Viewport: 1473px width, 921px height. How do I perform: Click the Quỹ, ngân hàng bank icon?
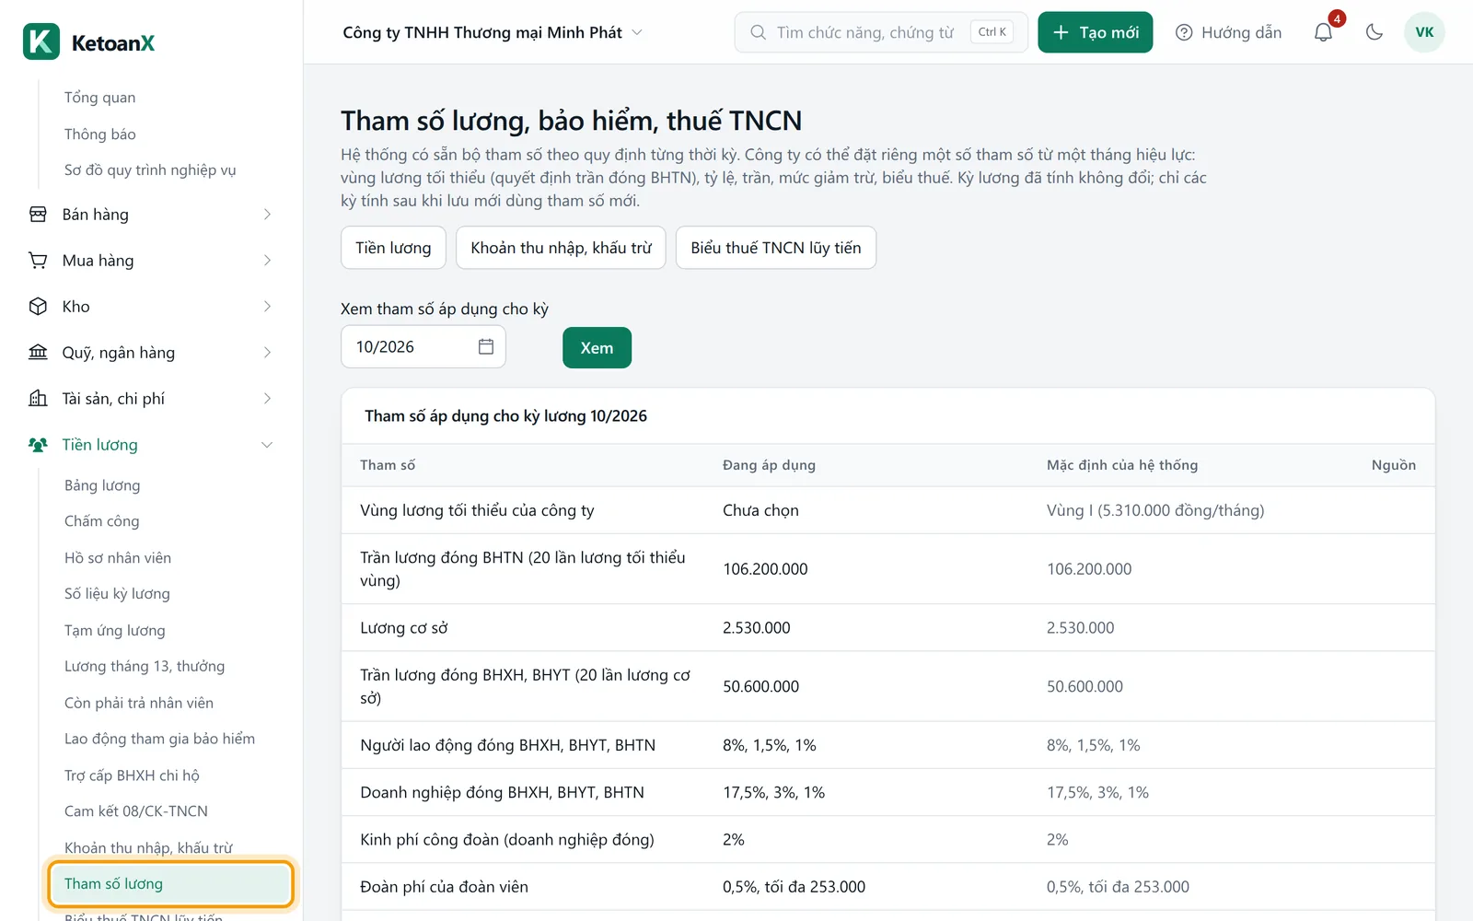tap(38, 353)
